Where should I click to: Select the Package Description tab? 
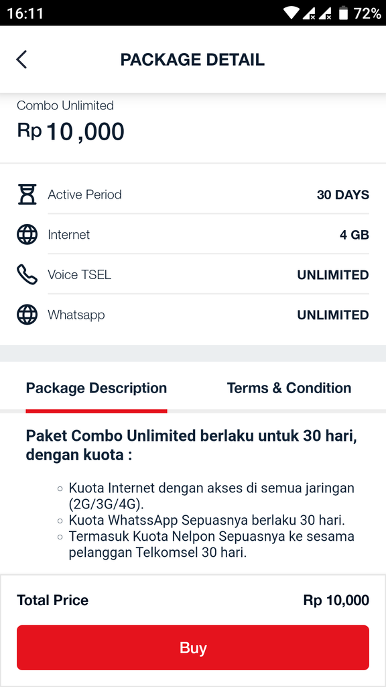pyautogui.click(x=96, y=388)
